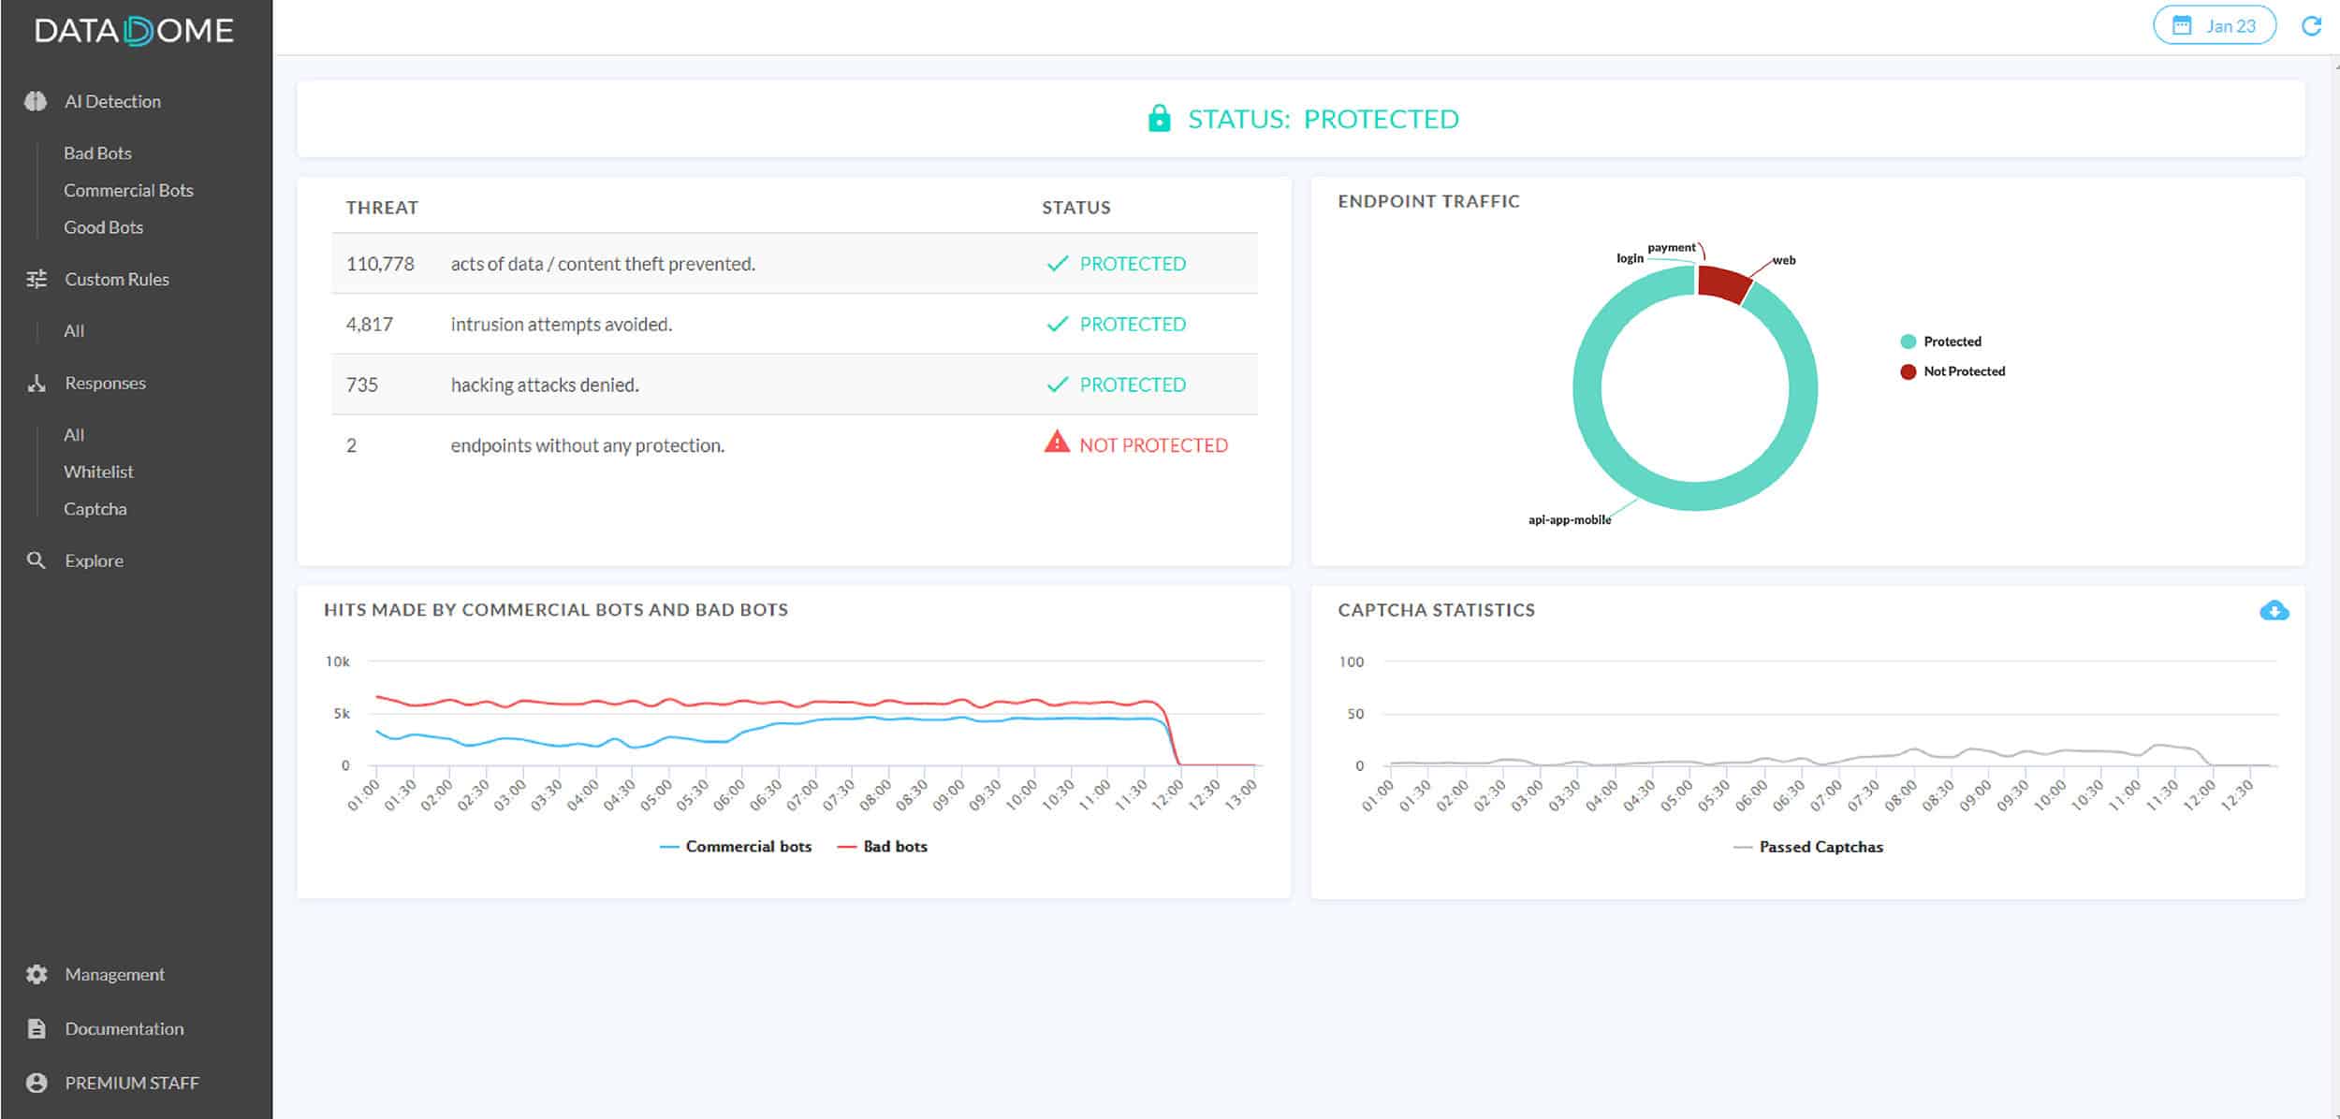Click the Documentation page icon
2340x1119 pixels.
[x=36, y=1027]
